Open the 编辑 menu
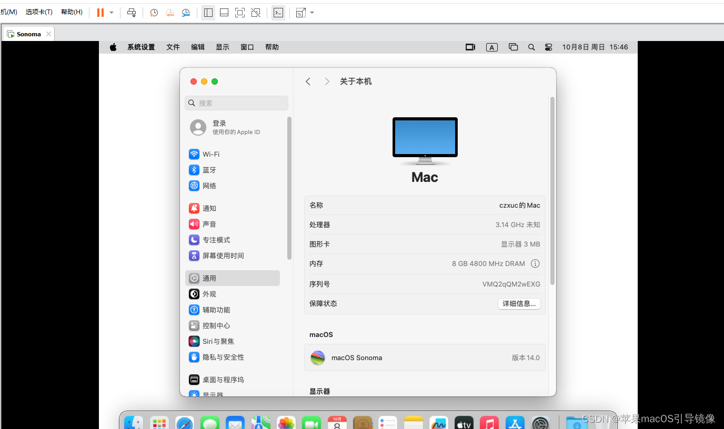Screen dimensions: 724x429 point(198,47)
